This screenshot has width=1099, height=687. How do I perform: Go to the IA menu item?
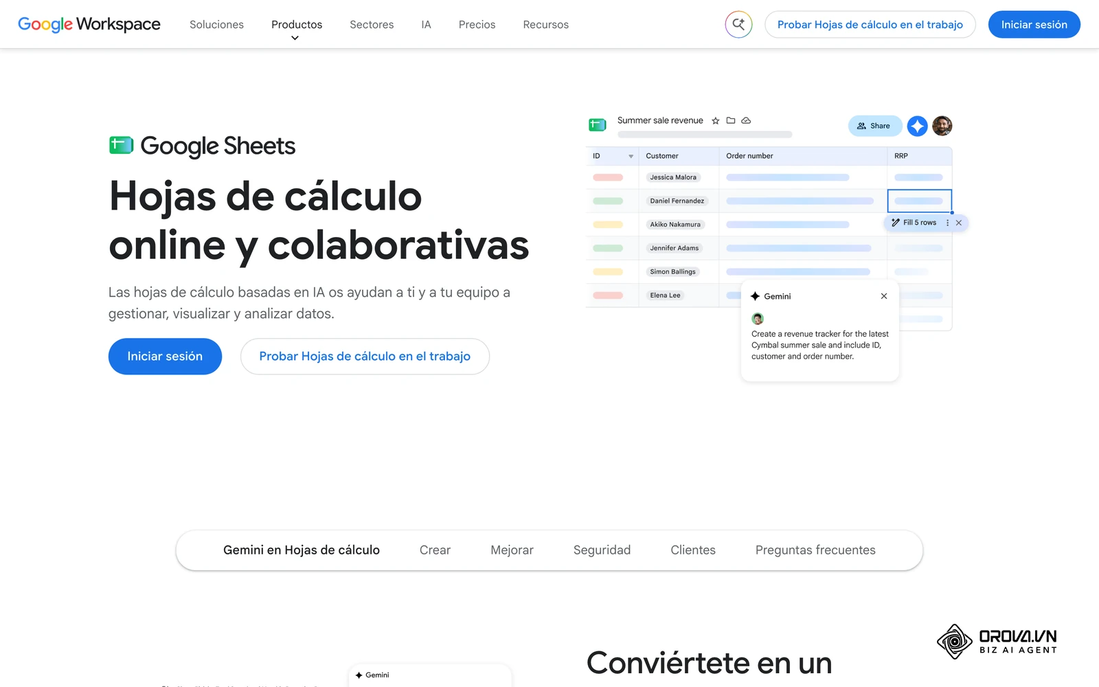426,25
